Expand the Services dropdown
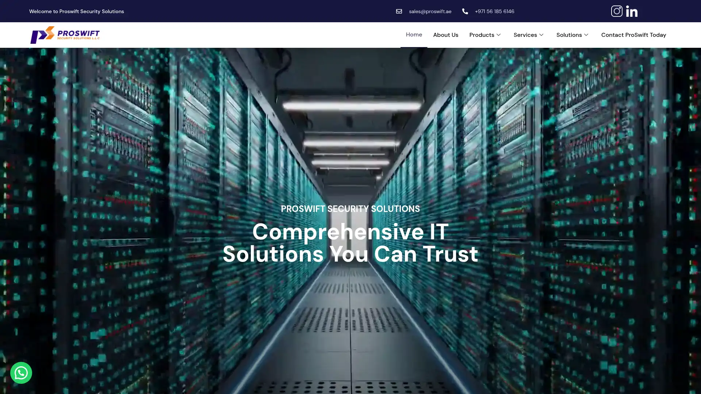The width and height of the screenshot is (701, 394). 526,35
